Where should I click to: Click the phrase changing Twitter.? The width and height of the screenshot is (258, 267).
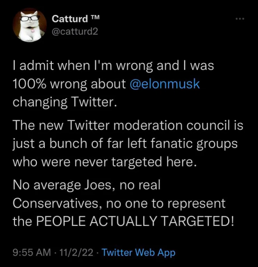(65, 102)
